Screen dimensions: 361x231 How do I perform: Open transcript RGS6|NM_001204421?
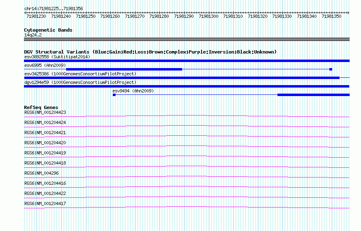[x=45, y=133]
